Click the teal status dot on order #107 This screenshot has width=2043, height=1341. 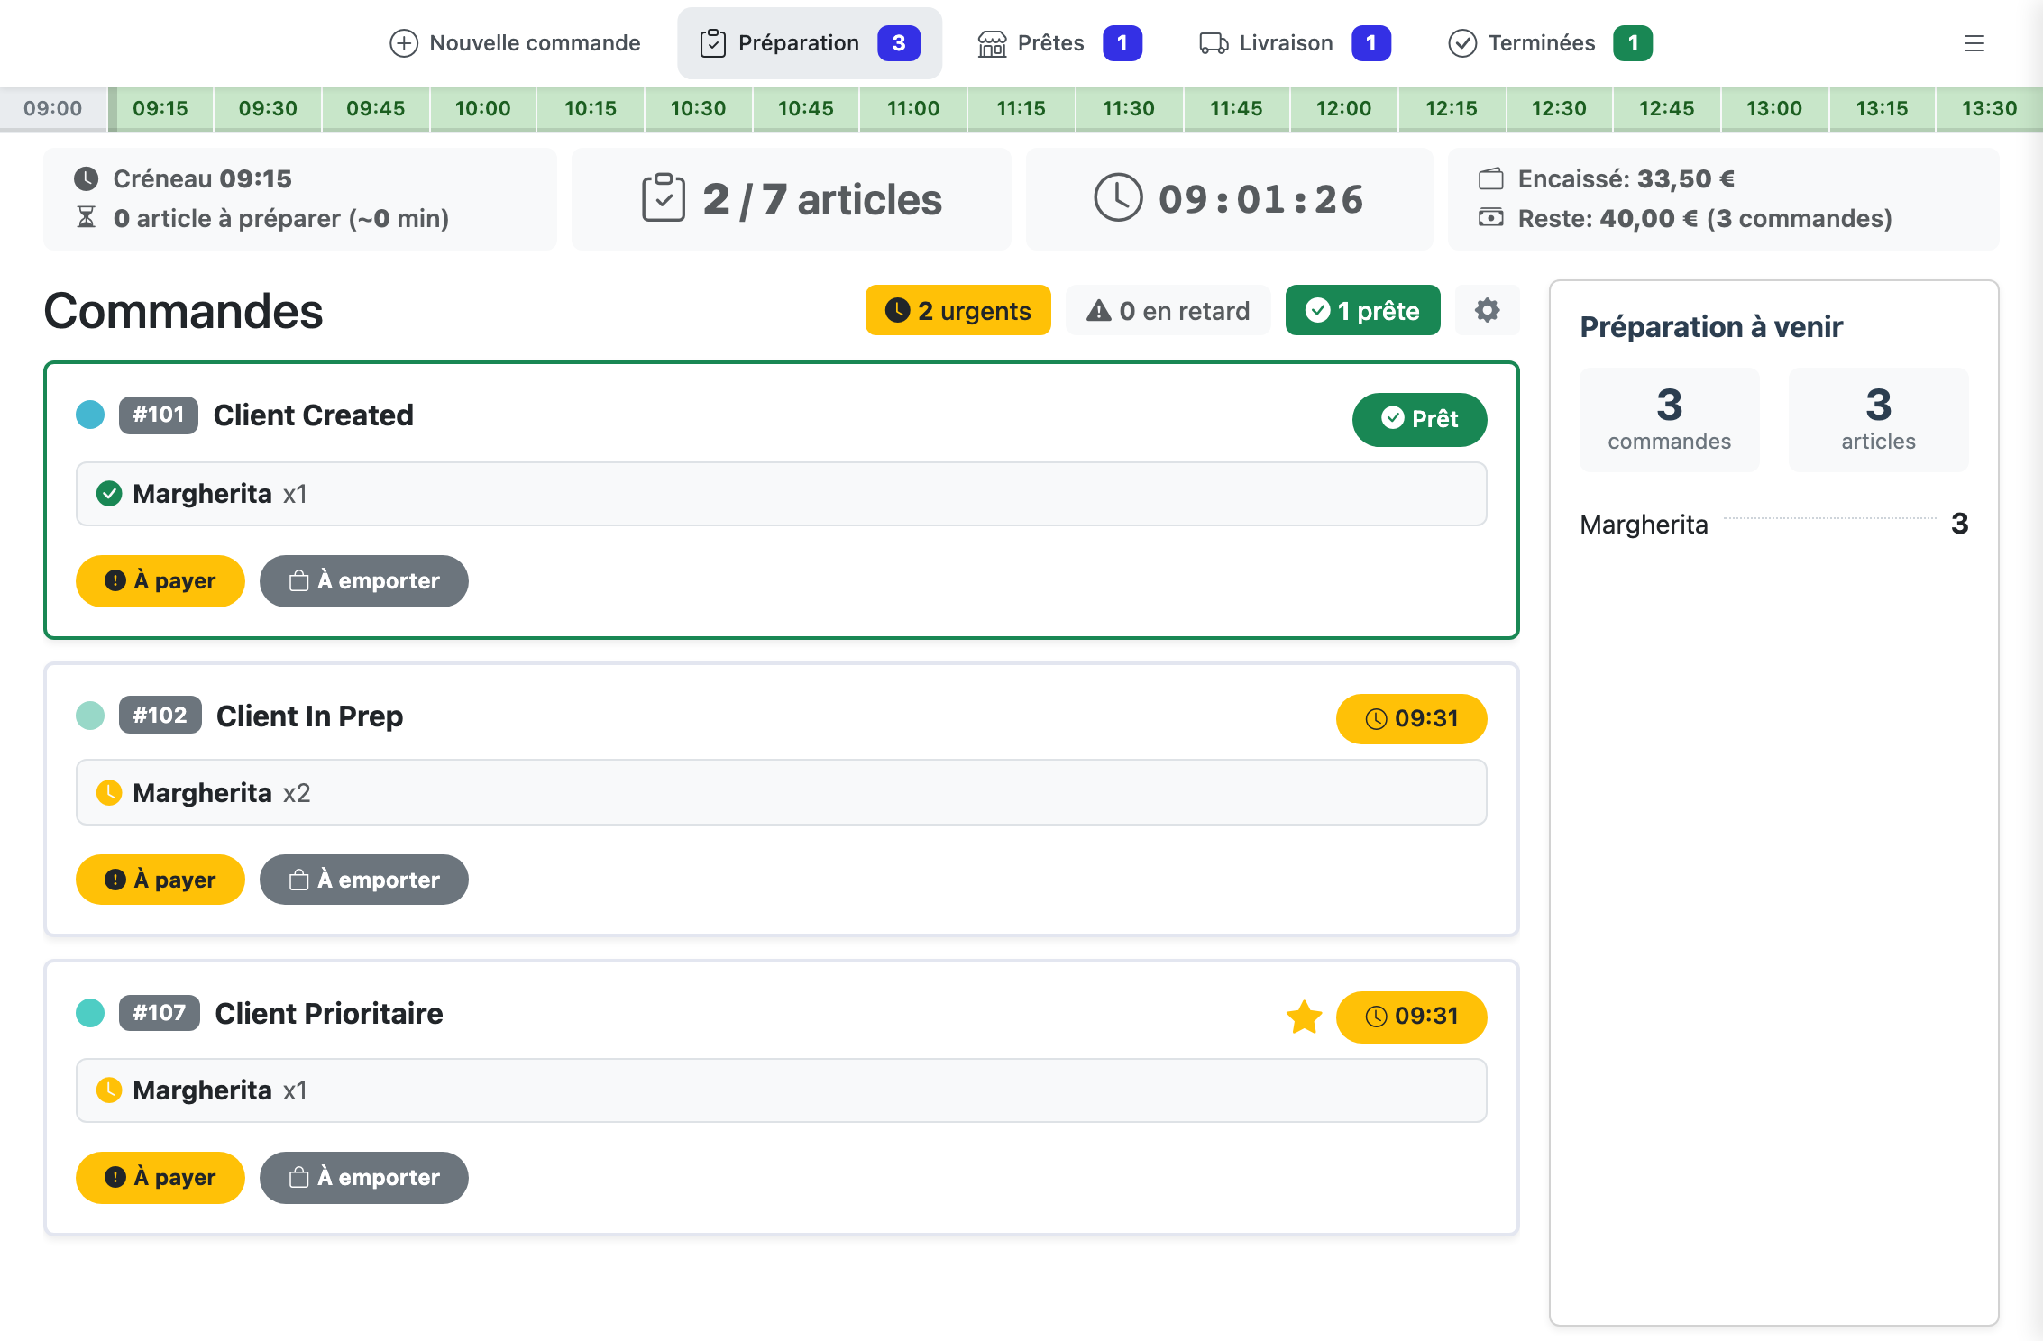coord(90,1013)
